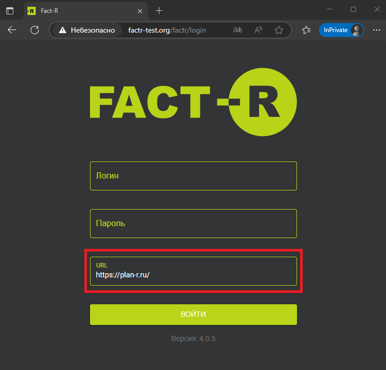This screenshot has height=370, width=386.
Task: Open the Favorites list icon
Action: pos(306,30)
